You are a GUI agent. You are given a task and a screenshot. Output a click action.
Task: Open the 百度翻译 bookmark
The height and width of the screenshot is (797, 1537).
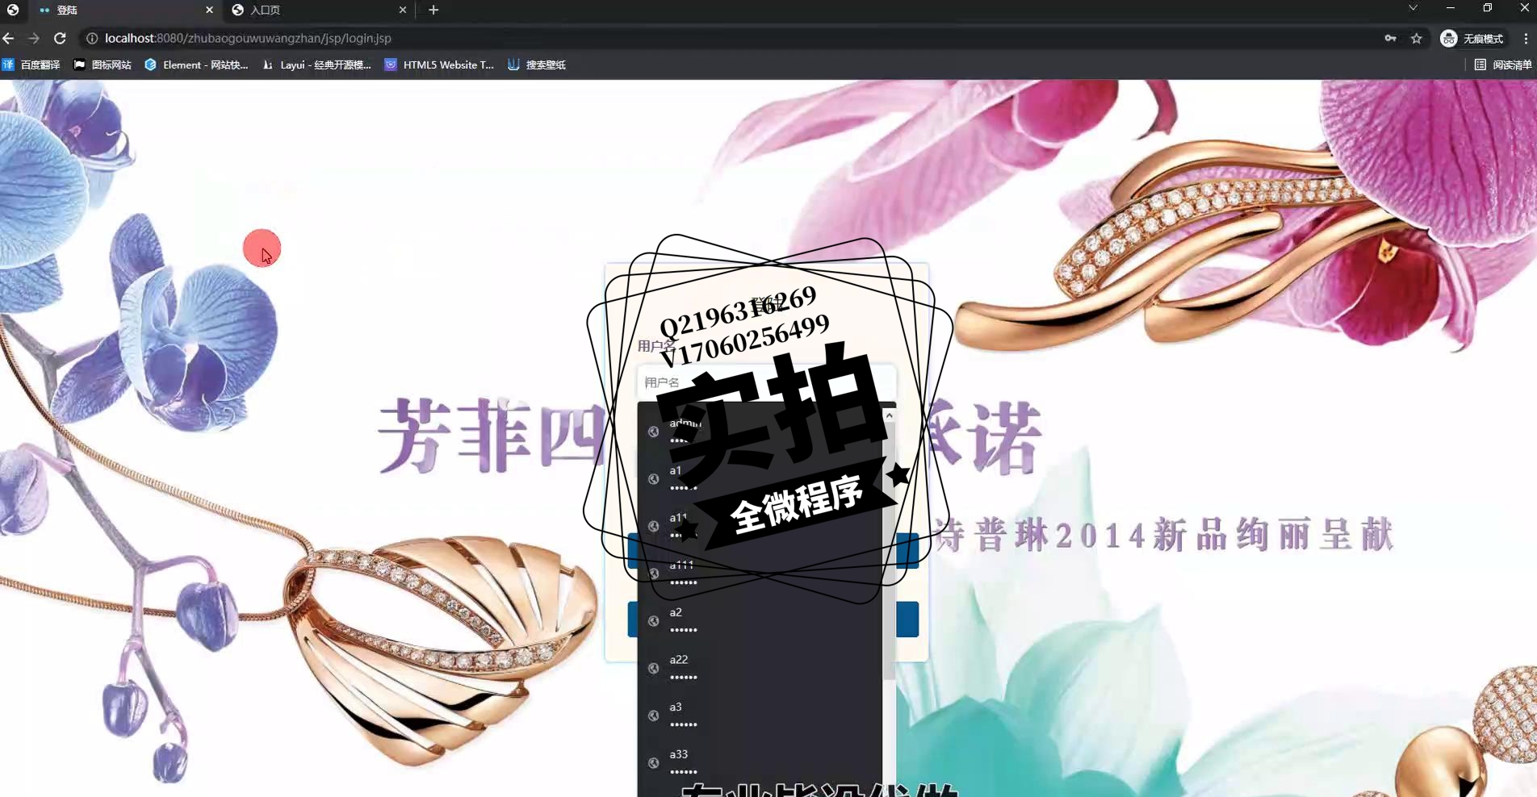pyautogui.click(x=31, y=65)
